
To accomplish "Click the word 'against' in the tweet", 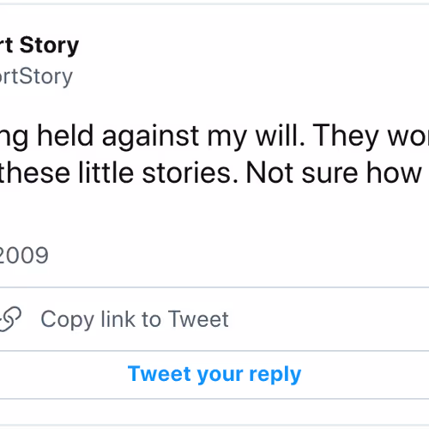I will click(x=151, y=136).
